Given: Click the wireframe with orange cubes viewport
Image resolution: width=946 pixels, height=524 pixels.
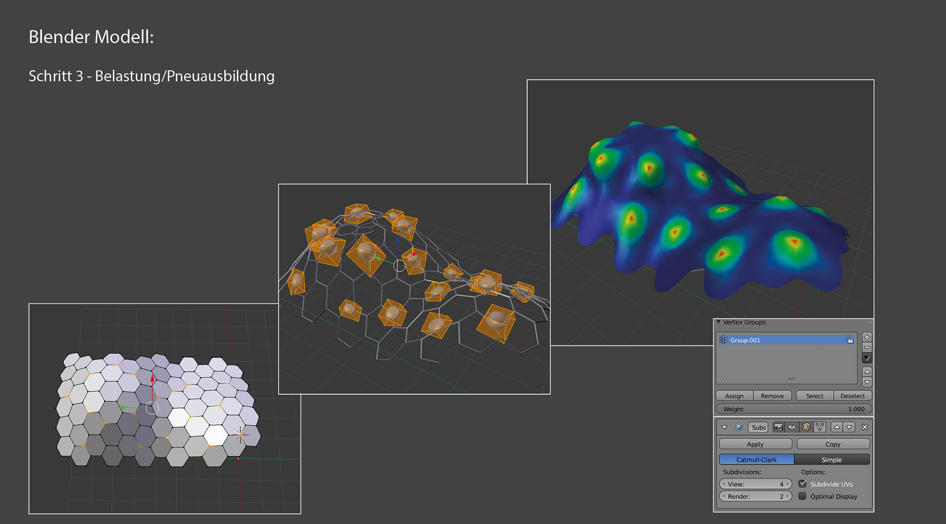Looking at the screenshot, I should point(414,289).
